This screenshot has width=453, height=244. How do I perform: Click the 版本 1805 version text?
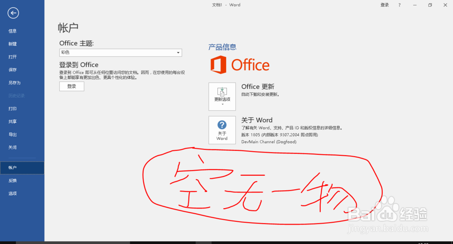(280, 135)
